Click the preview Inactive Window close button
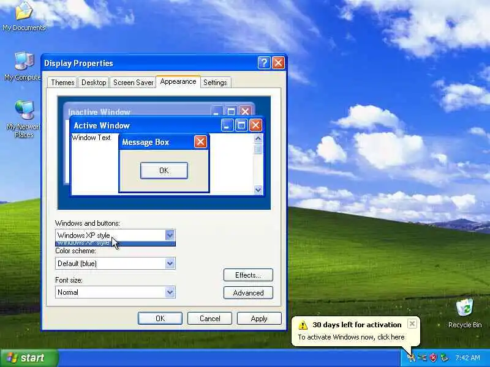 [245, 111]
